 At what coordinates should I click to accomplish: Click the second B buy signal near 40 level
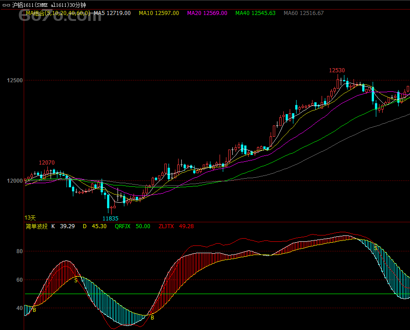(x=153, y=318)
